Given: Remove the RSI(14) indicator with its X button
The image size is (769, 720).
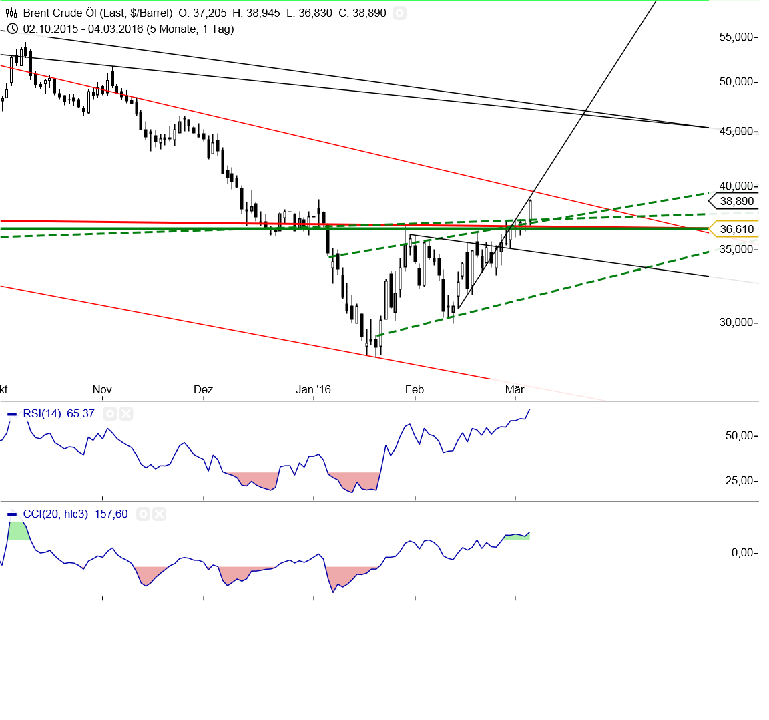Looking at the screenshot, I should (x=126, y=413).
